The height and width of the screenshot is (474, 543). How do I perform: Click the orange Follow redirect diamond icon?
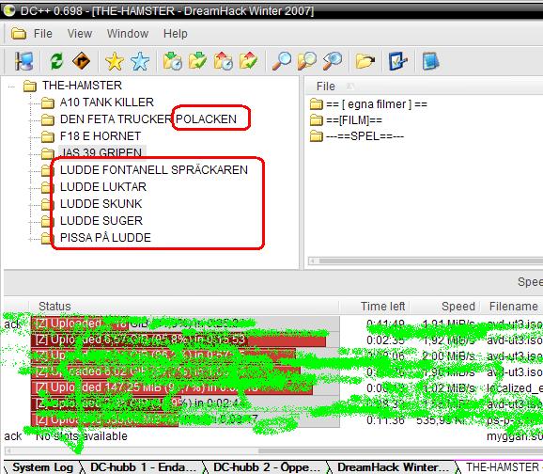[x=82, y=61]
